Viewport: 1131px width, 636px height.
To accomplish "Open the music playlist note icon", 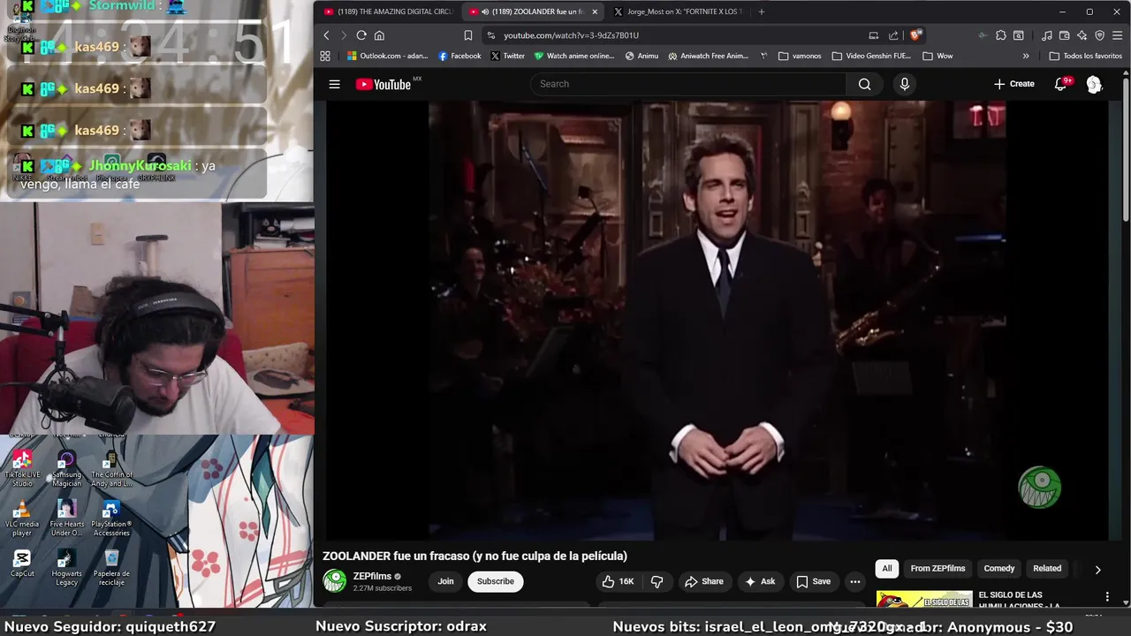I will (1047, 35).
